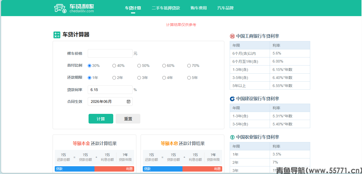This screenshot has height=174, width=362.
Task: Click the 等额本金 还款计算结果 heading
Action: click(x=95, y=143)
